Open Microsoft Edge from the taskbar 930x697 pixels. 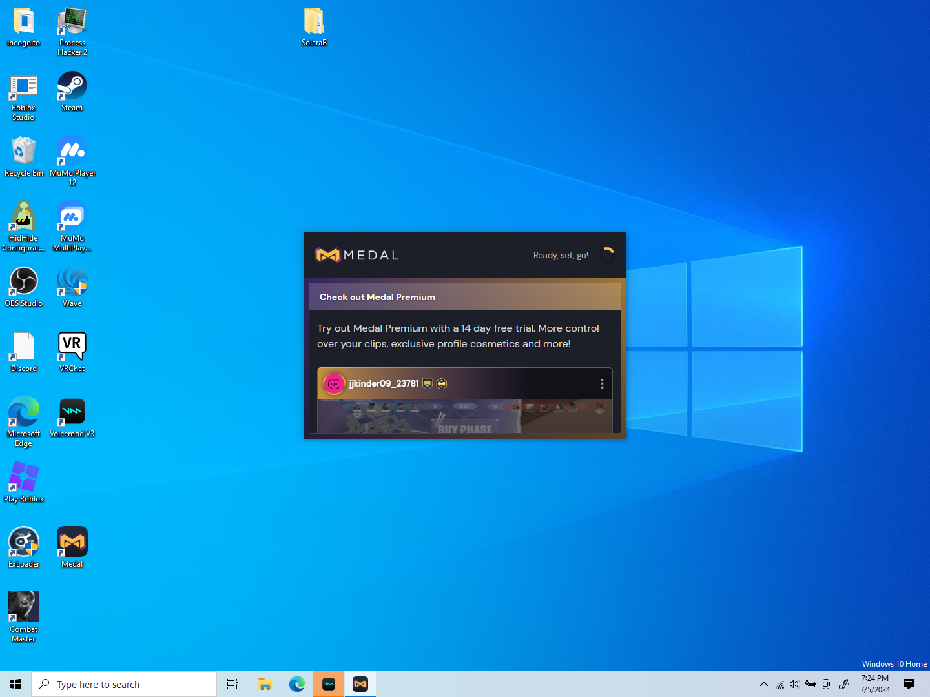pyautogui.click(x=297, y=684)
